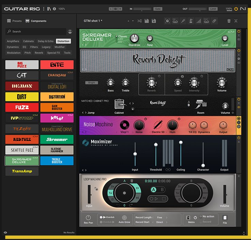Switch to the Presets tab

(x=14, y=21)
